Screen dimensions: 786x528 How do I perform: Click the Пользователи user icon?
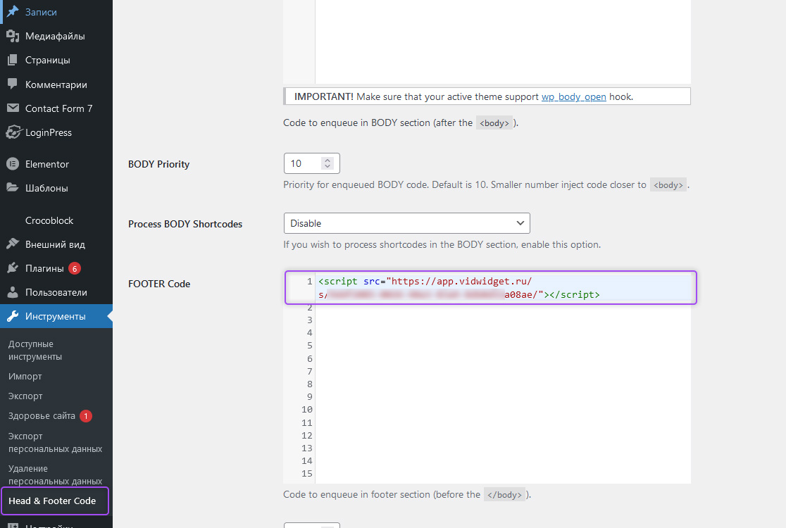13,292
